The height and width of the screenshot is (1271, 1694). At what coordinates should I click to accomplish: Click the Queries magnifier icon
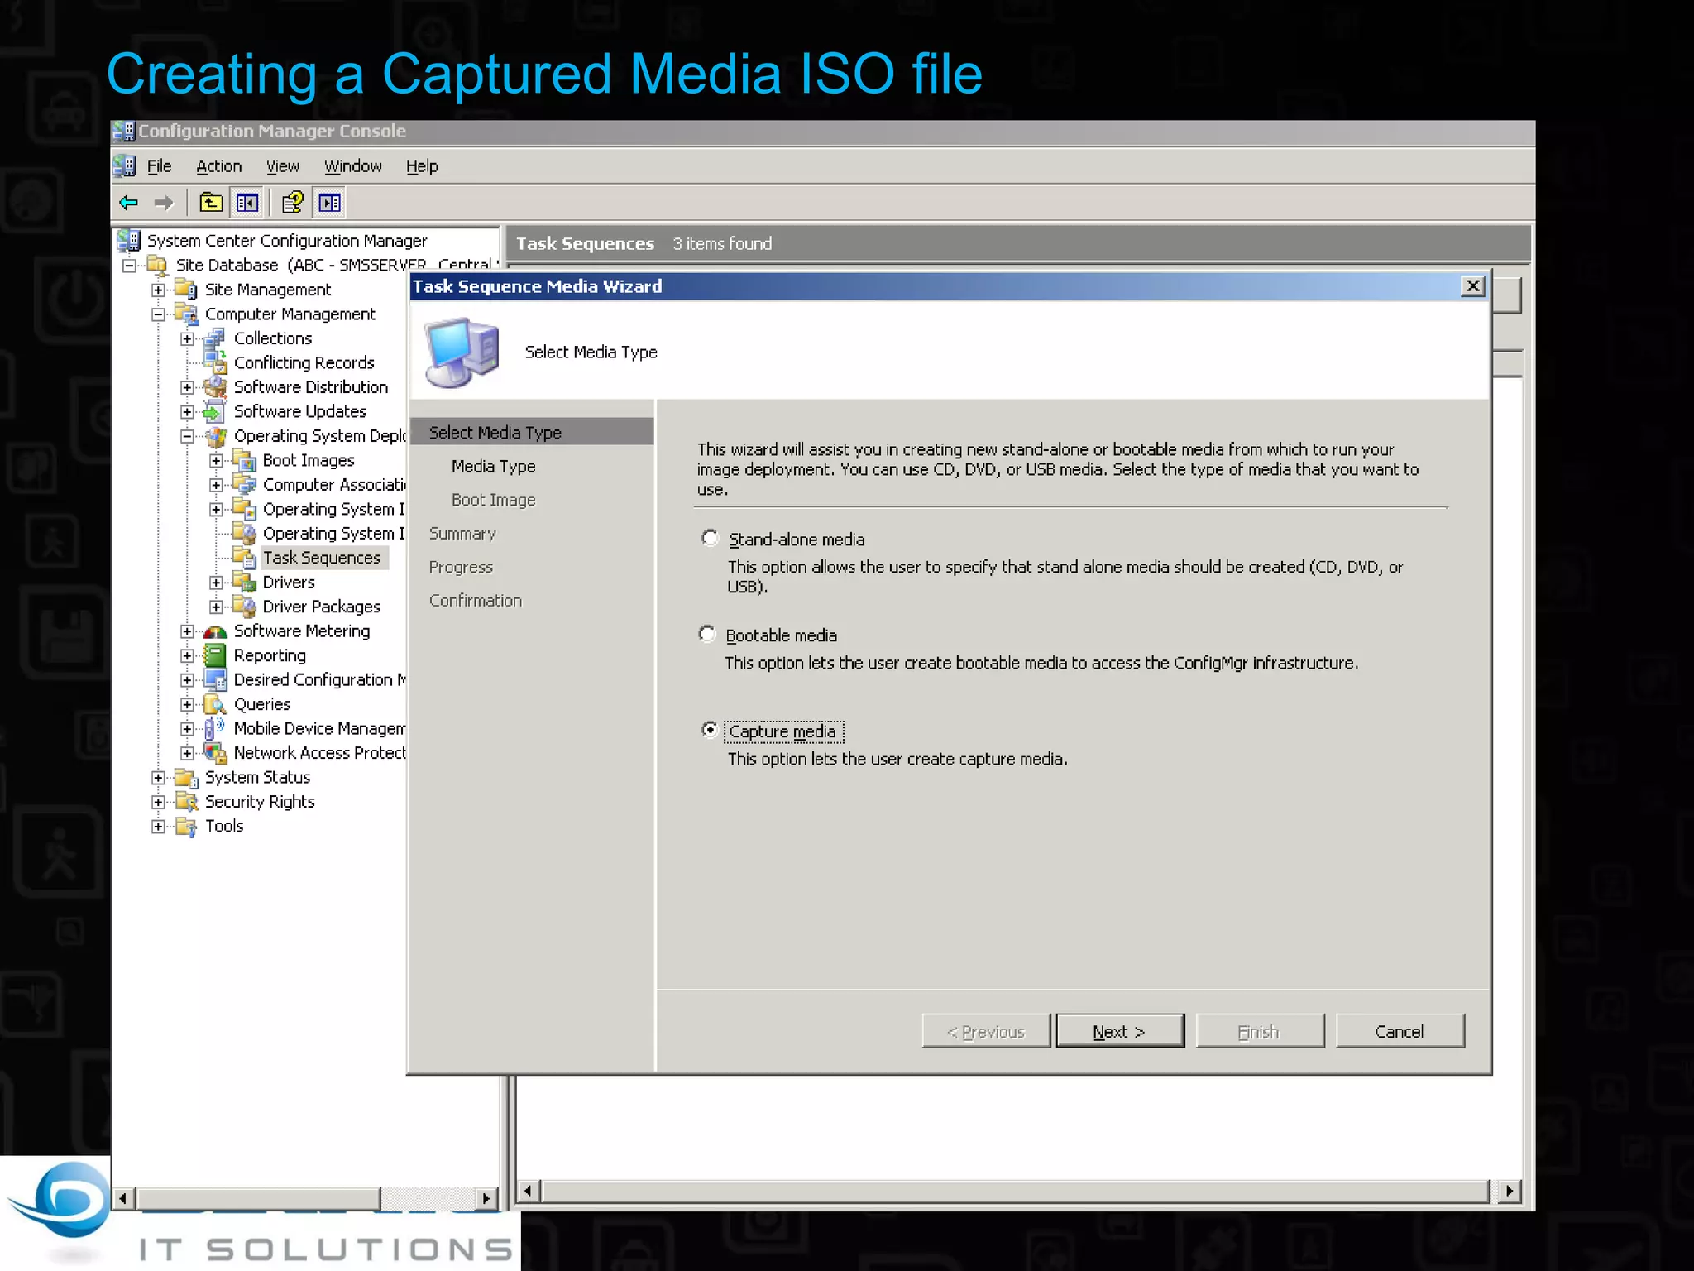pos(215,704)
